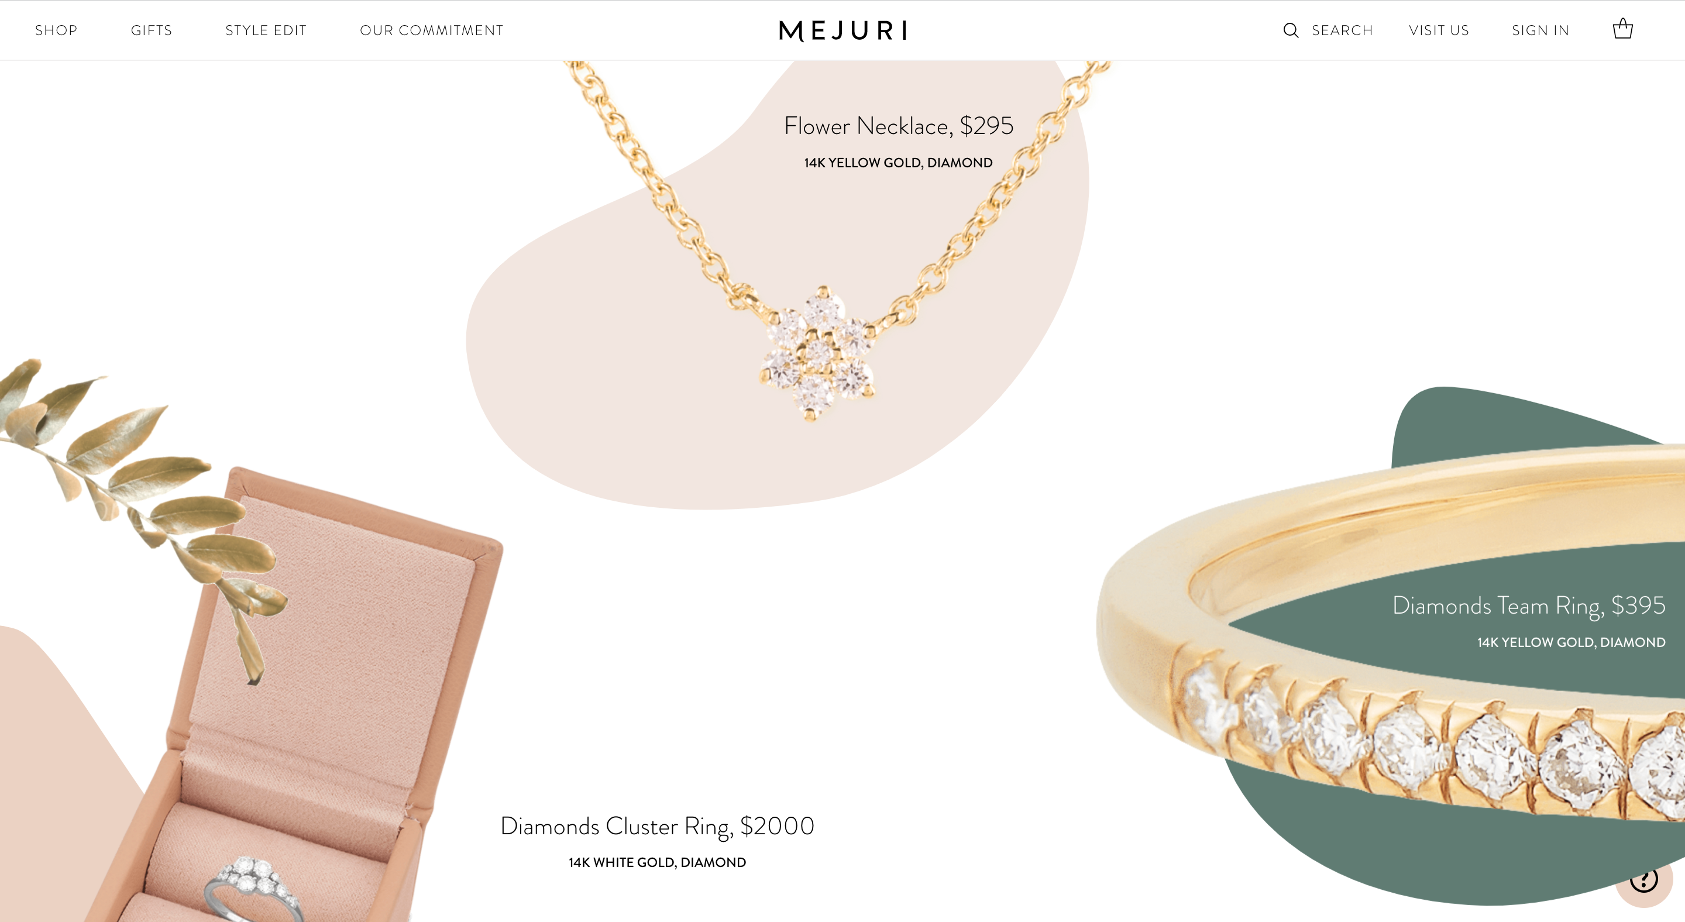Click the Search label in header
This screenshot has height=922, width=1685.
click(1342, 30)
